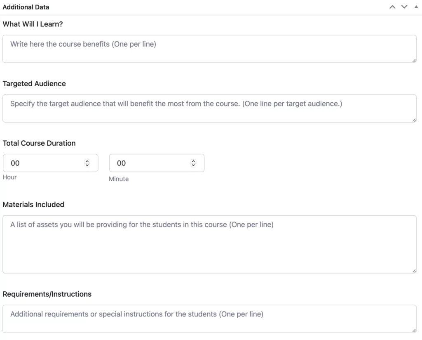The height and width of the screenshot is (340, 422).
Task: Decrease the Minute value with stepper
Action: [x=193, y=165]
